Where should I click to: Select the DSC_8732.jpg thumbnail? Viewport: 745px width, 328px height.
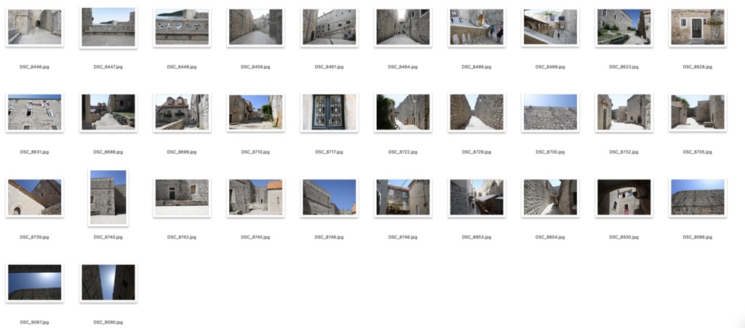coord(624,112)
